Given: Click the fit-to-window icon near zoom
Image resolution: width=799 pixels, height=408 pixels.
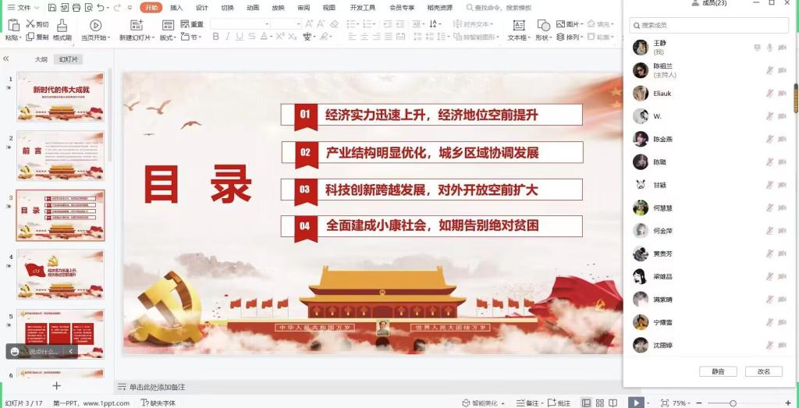Looking at the screenshot, I should (665, 403).
